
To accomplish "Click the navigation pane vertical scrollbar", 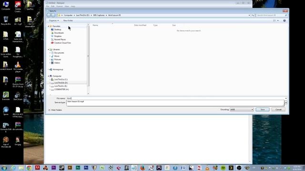I will click(x=88, y=58).
